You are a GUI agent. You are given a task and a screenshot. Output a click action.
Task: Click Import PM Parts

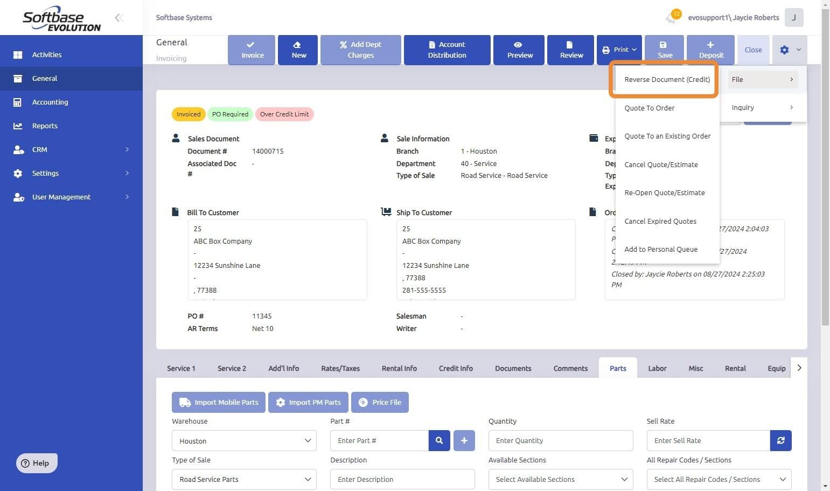click(308, 403)
